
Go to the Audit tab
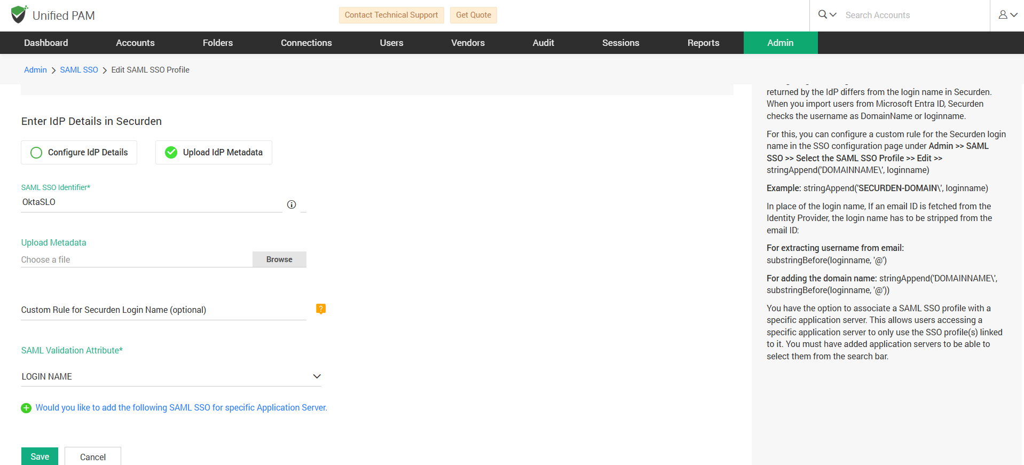pyautogui.click(x=543, y=43)
